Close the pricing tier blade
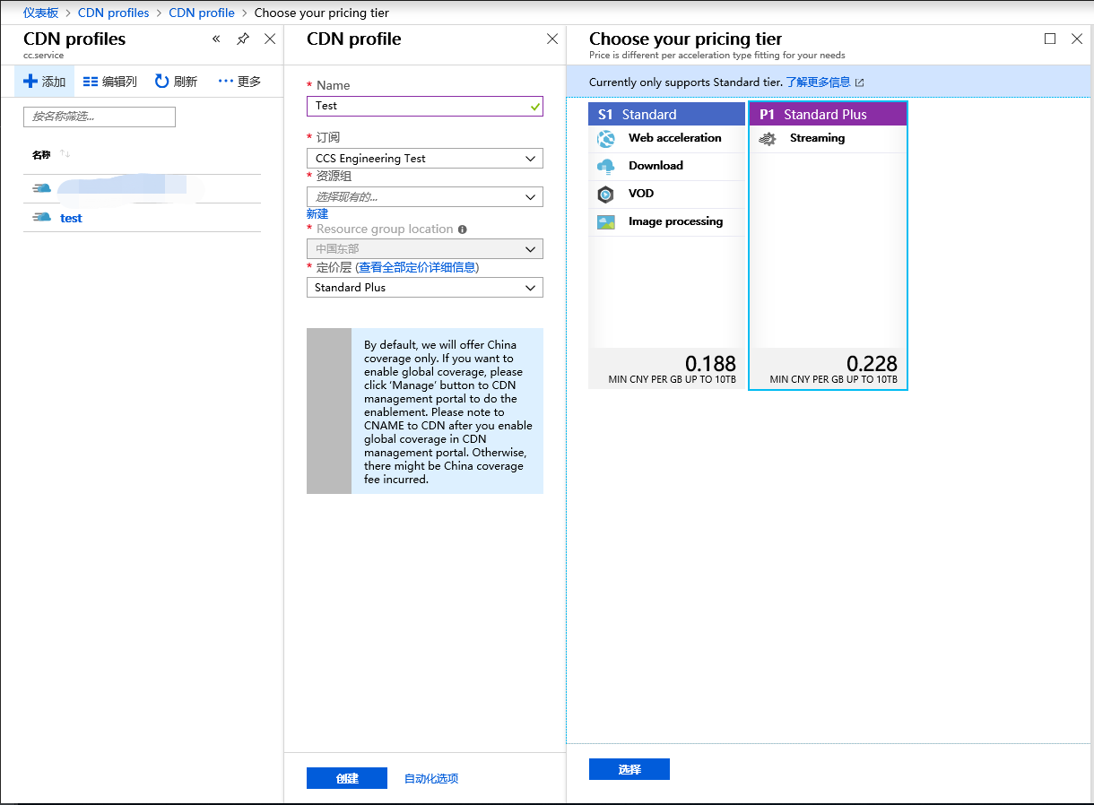The width and height of the screenshot is (1094, 805). [1077, 39]
